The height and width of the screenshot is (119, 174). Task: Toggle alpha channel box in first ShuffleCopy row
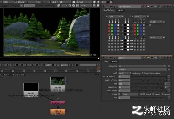pos(118,25)
